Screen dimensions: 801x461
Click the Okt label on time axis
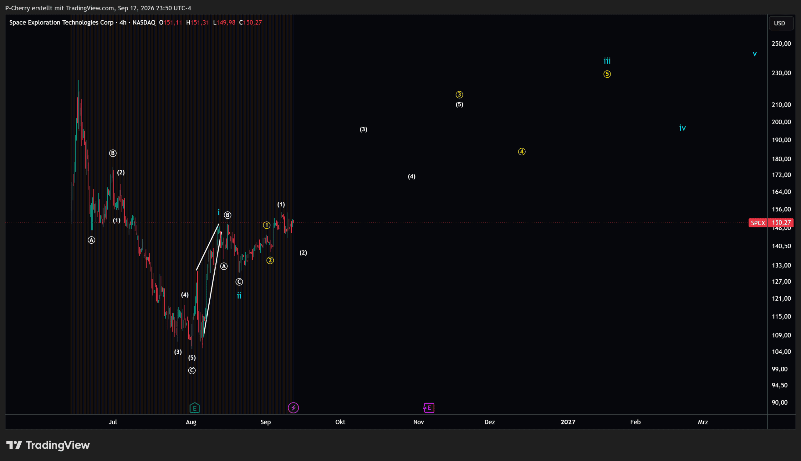[340, 422]
